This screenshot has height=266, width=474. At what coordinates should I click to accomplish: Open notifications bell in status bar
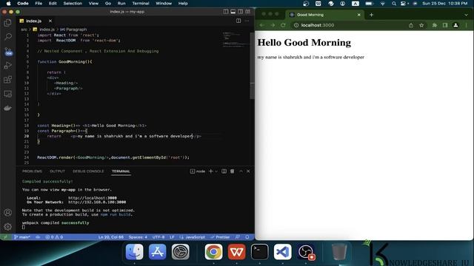click(247, 237)
